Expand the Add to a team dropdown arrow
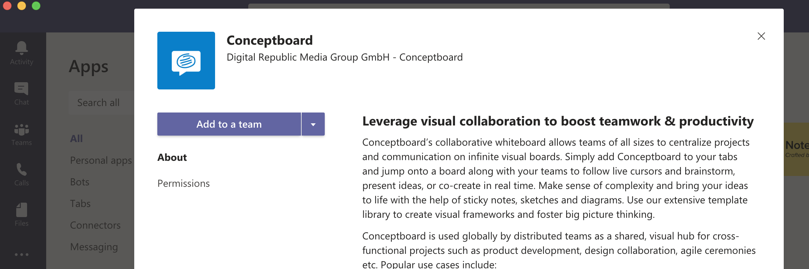The height and width of the screenshot is (269, 809). pyautogui.click(x=313, y=124)
